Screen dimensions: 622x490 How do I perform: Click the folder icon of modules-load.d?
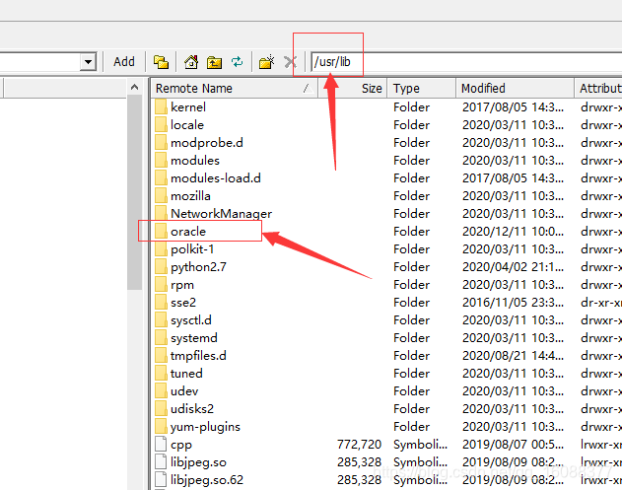(x=161, y=178)
